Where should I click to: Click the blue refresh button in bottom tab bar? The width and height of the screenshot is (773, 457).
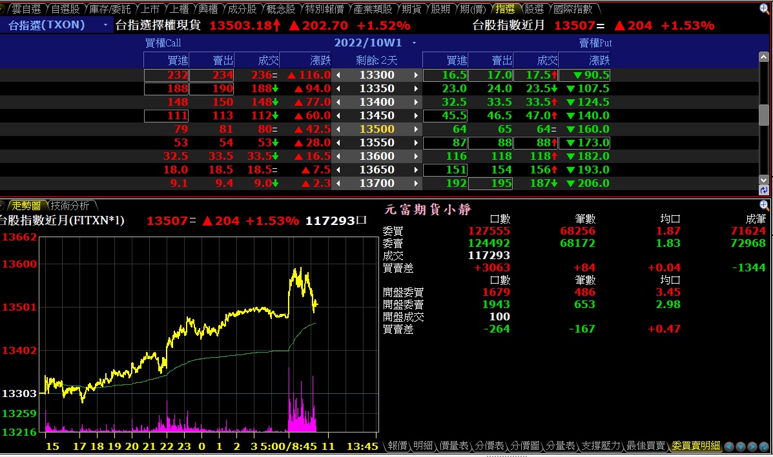[764, 446]
